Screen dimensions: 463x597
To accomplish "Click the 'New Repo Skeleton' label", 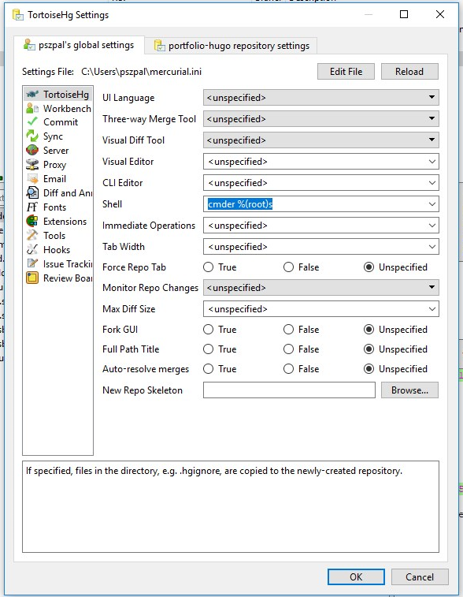I will pos(143,390).
